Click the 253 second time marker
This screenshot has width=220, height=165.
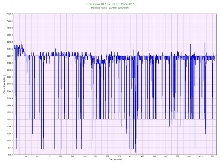84,157
